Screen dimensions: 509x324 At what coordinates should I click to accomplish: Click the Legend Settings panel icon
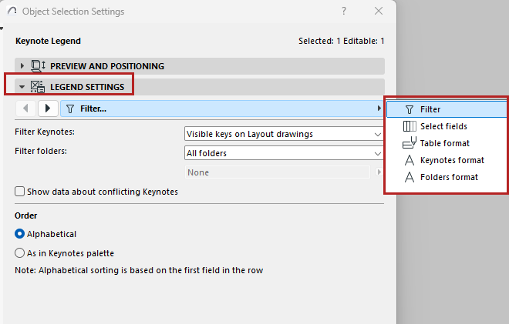pyautogui.click(x=36, y=87)
